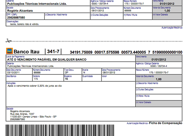
Task: Select "175 / 00000175-7" in the receipt stub
Action: pyautogui.click(x=134, y=4)
